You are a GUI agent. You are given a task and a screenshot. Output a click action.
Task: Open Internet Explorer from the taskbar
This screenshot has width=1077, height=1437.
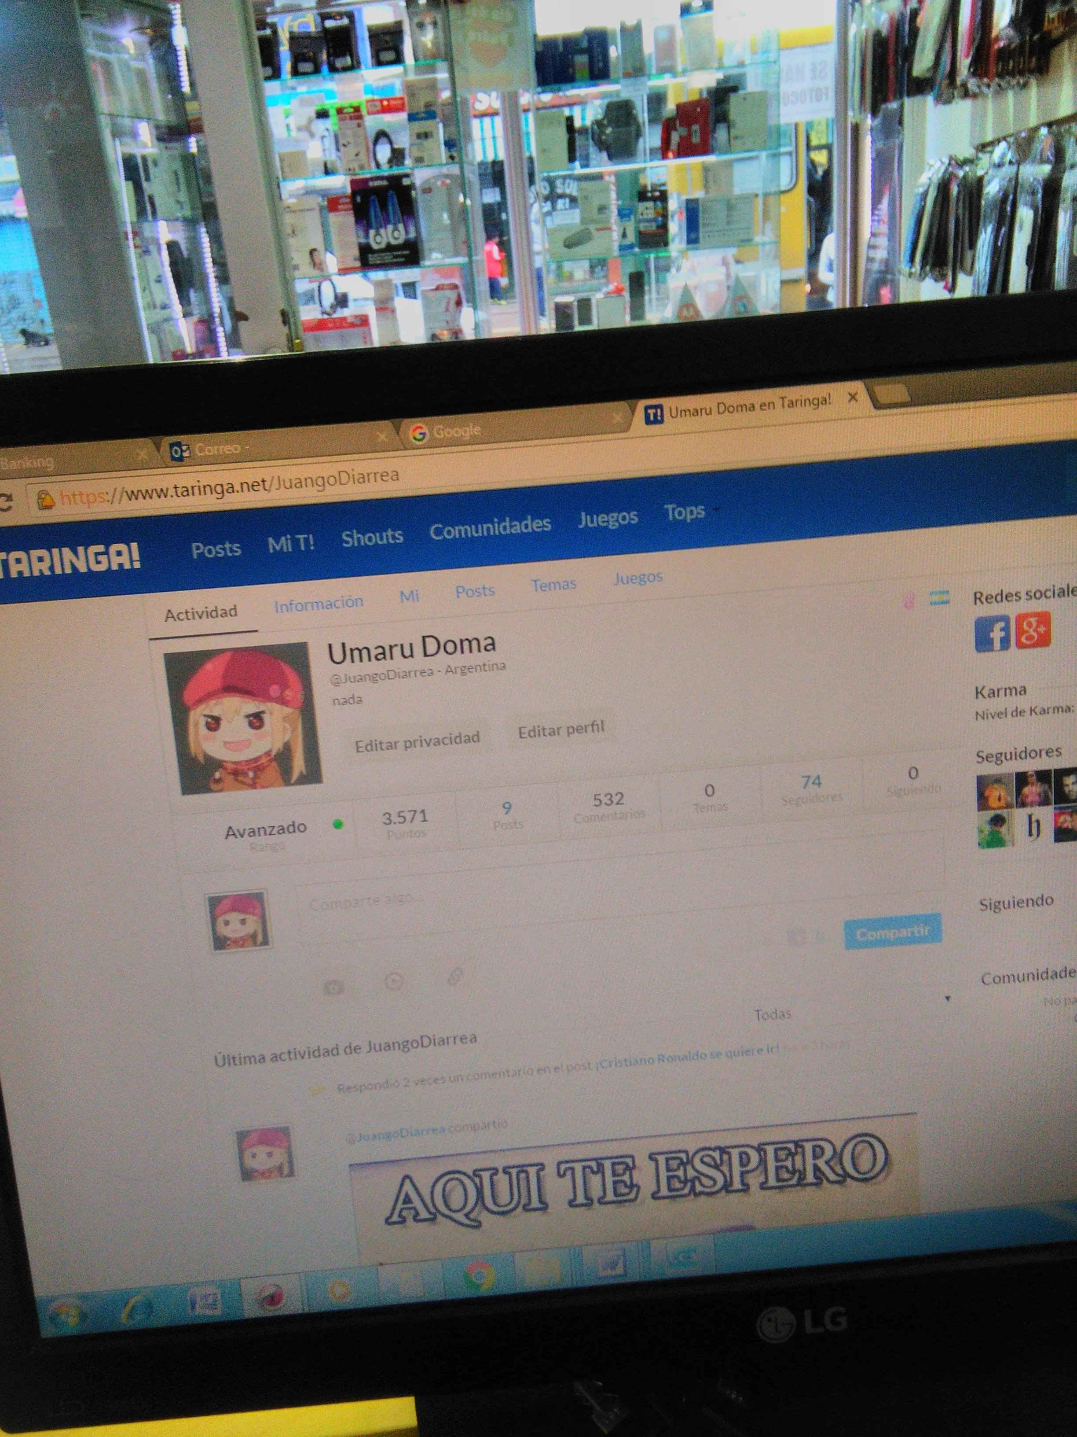point(137,1308)
